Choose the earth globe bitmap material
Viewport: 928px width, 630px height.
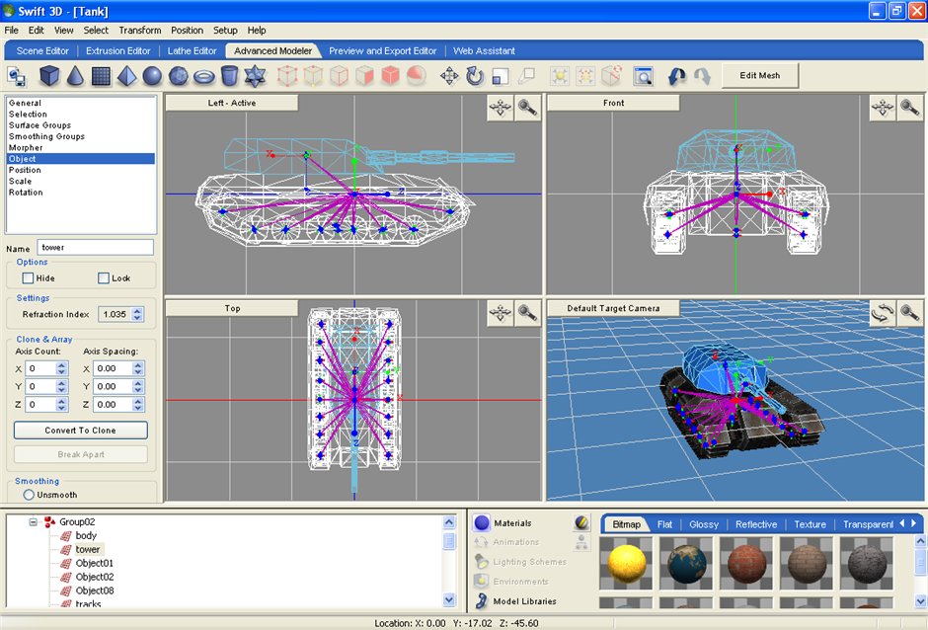[686, 563]
